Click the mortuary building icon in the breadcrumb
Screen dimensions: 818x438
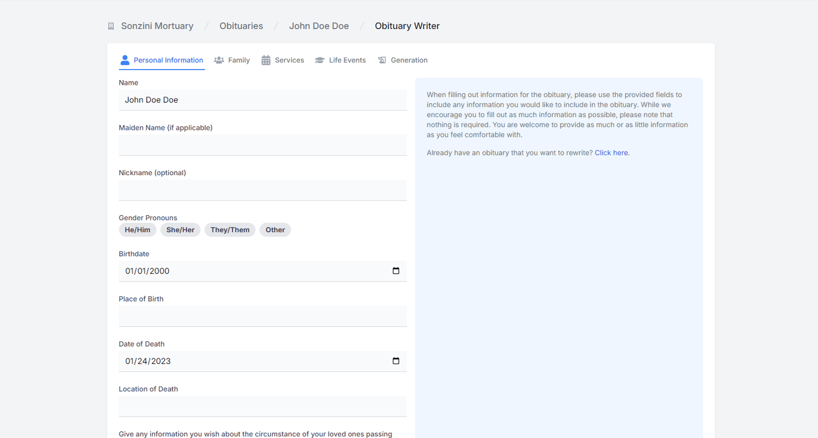pos(111,26)
